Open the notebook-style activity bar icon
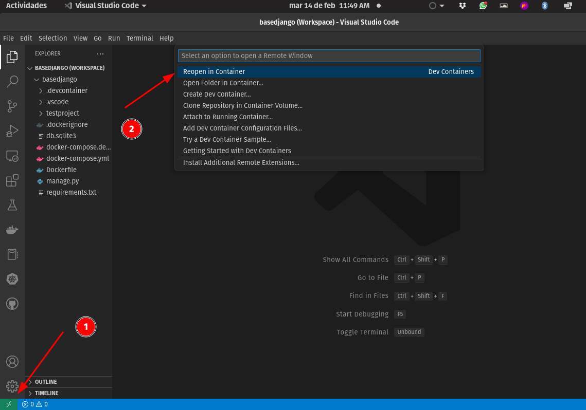Image resolution: width=586 pixels, height=410 pixels. coord(12,254)
